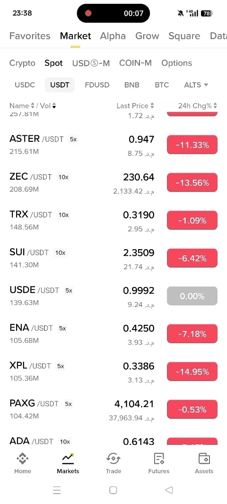
Task: Switch to the COIN-M tab
Action: pos(135,63)
